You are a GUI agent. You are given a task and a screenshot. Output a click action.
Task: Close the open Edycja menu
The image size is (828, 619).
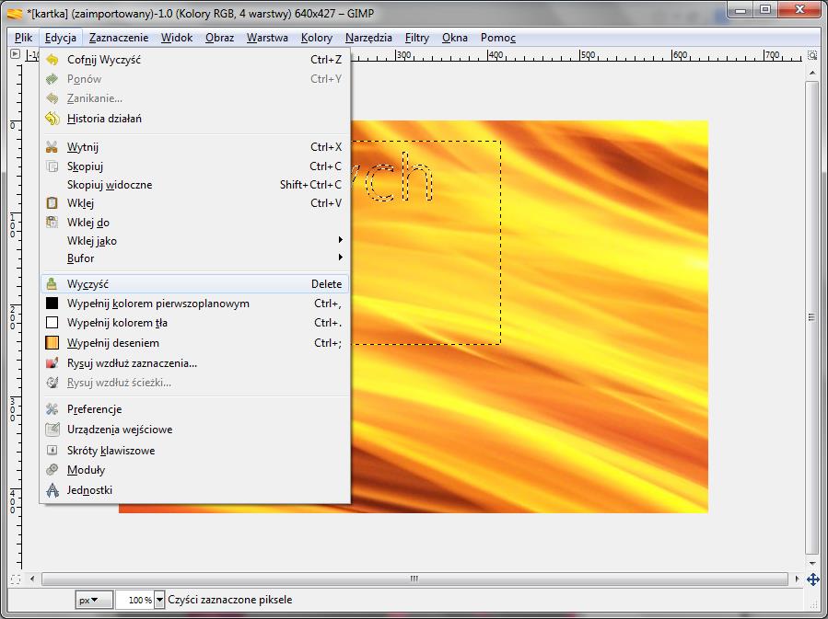61,38
